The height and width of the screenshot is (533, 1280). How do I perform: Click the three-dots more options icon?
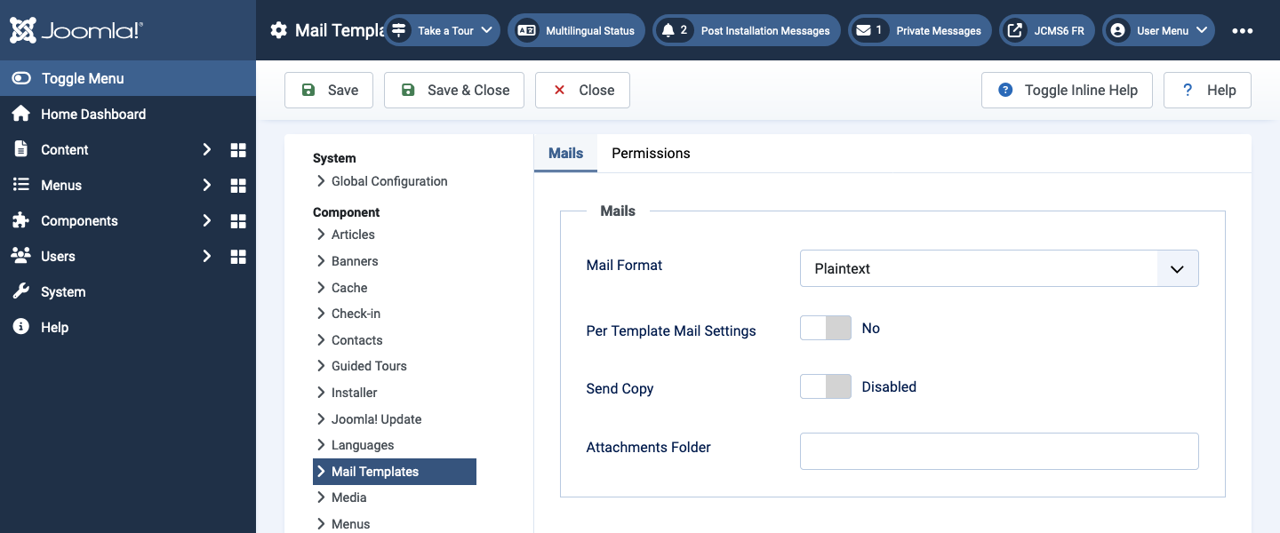1243,30
